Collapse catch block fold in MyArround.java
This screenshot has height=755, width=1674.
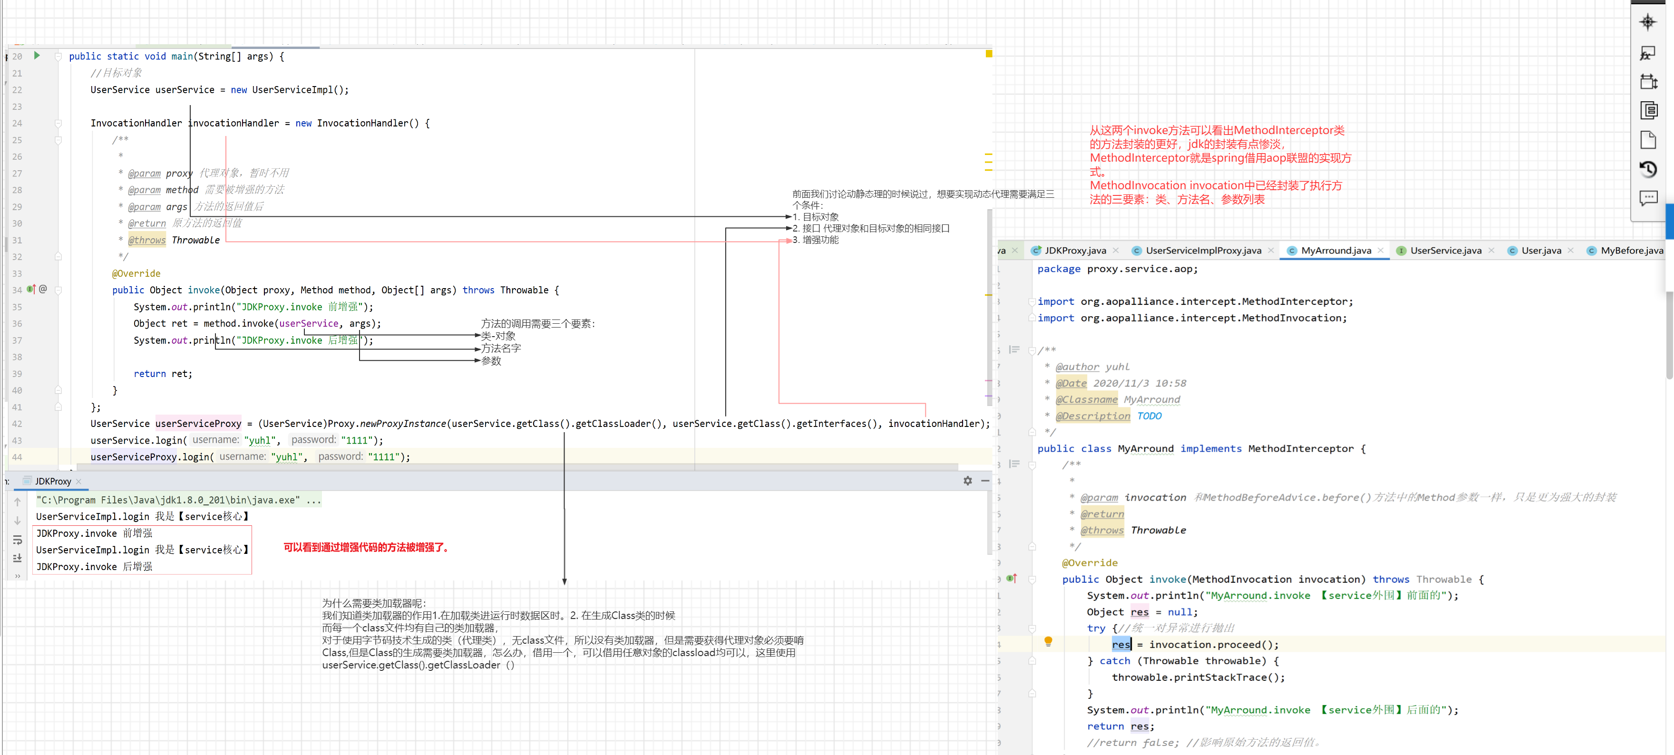coord(1032,661)
